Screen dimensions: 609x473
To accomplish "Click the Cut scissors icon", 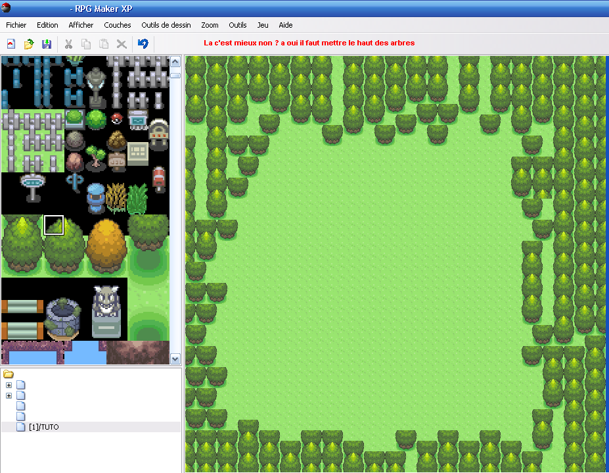I will coord(68,44).
